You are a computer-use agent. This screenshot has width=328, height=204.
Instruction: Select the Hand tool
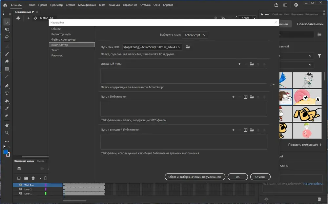point(7,125)
